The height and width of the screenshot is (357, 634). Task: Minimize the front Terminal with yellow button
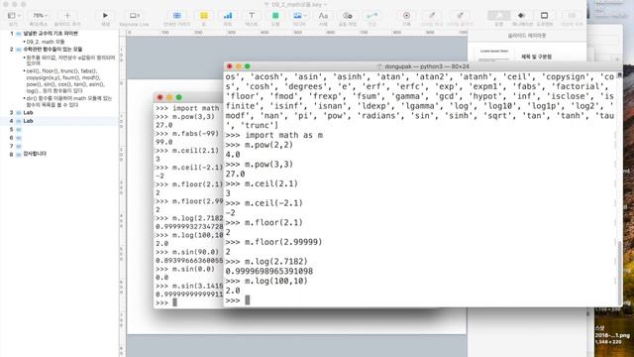coord(239,66)
